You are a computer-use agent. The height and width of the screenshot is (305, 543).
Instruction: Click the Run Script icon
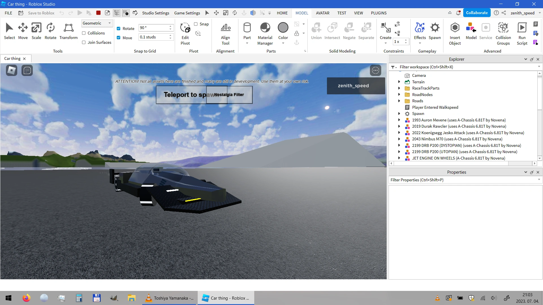pyautogui.click(x=522, y=28)
